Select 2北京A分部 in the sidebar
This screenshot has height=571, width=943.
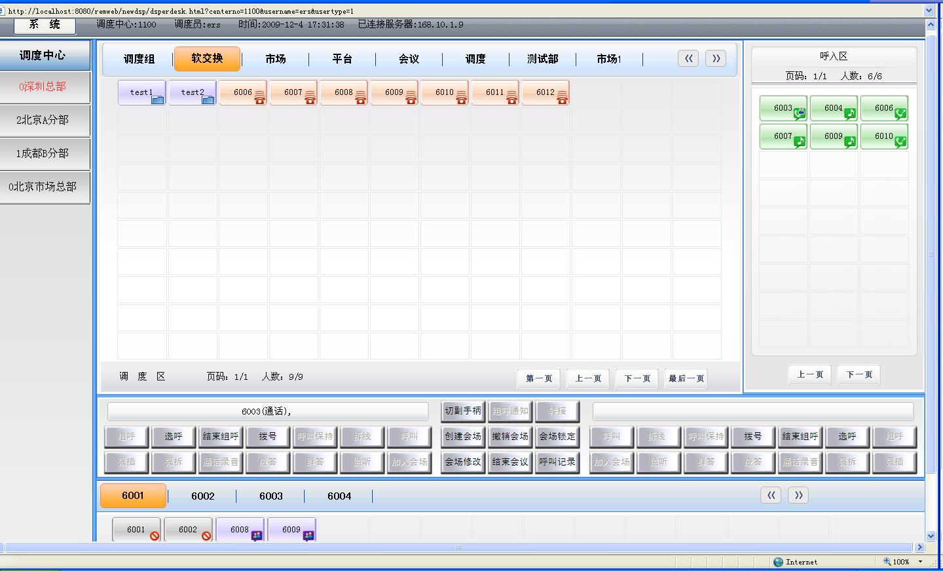(45, 120)
